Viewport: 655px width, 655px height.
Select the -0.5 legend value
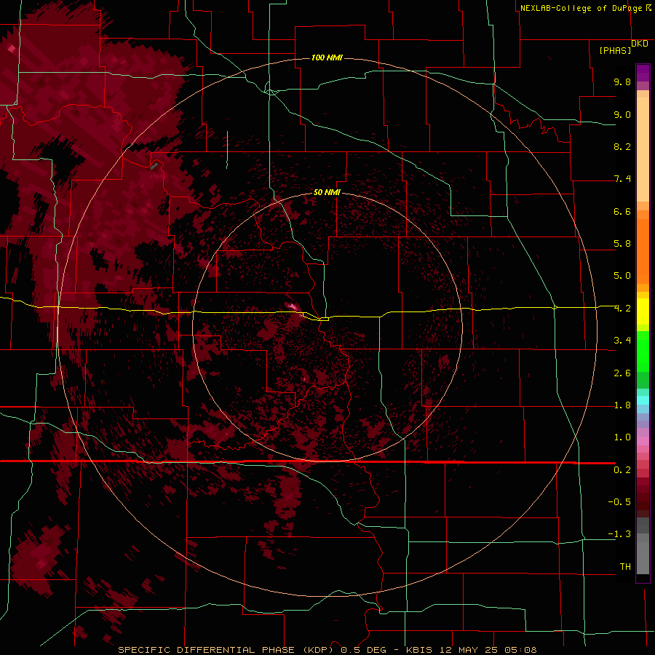click(619, 502)
